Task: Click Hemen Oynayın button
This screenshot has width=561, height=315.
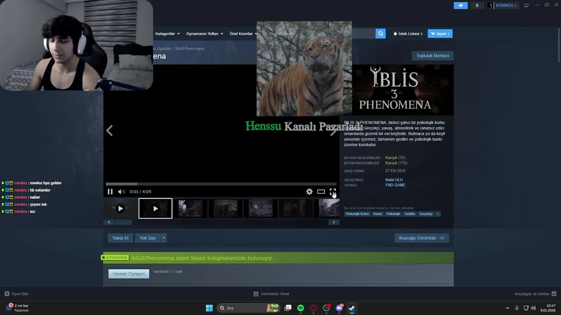Action: [x=129, y=274]
